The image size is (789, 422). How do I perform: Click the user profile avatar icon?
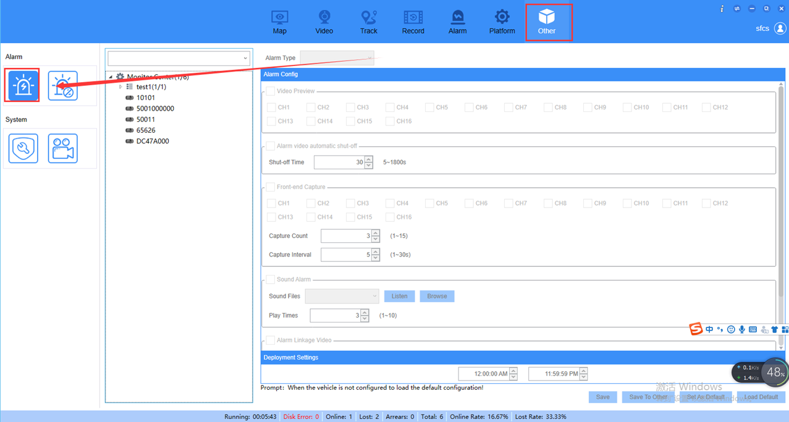tap(780, 28)
